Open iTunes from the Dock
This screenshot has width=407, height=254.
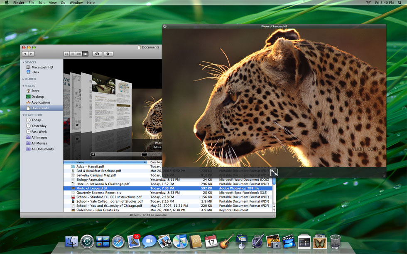click(180, 242)
